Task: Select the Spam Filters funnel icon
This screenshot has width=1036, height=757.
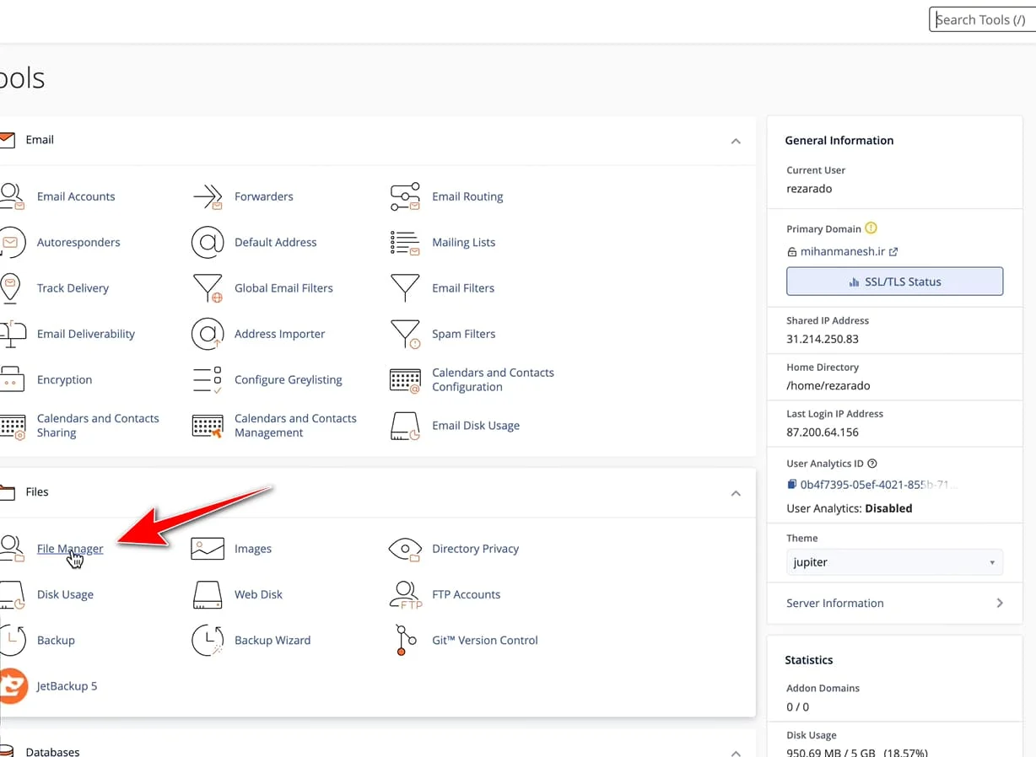Action: click(x=405, y=334)
